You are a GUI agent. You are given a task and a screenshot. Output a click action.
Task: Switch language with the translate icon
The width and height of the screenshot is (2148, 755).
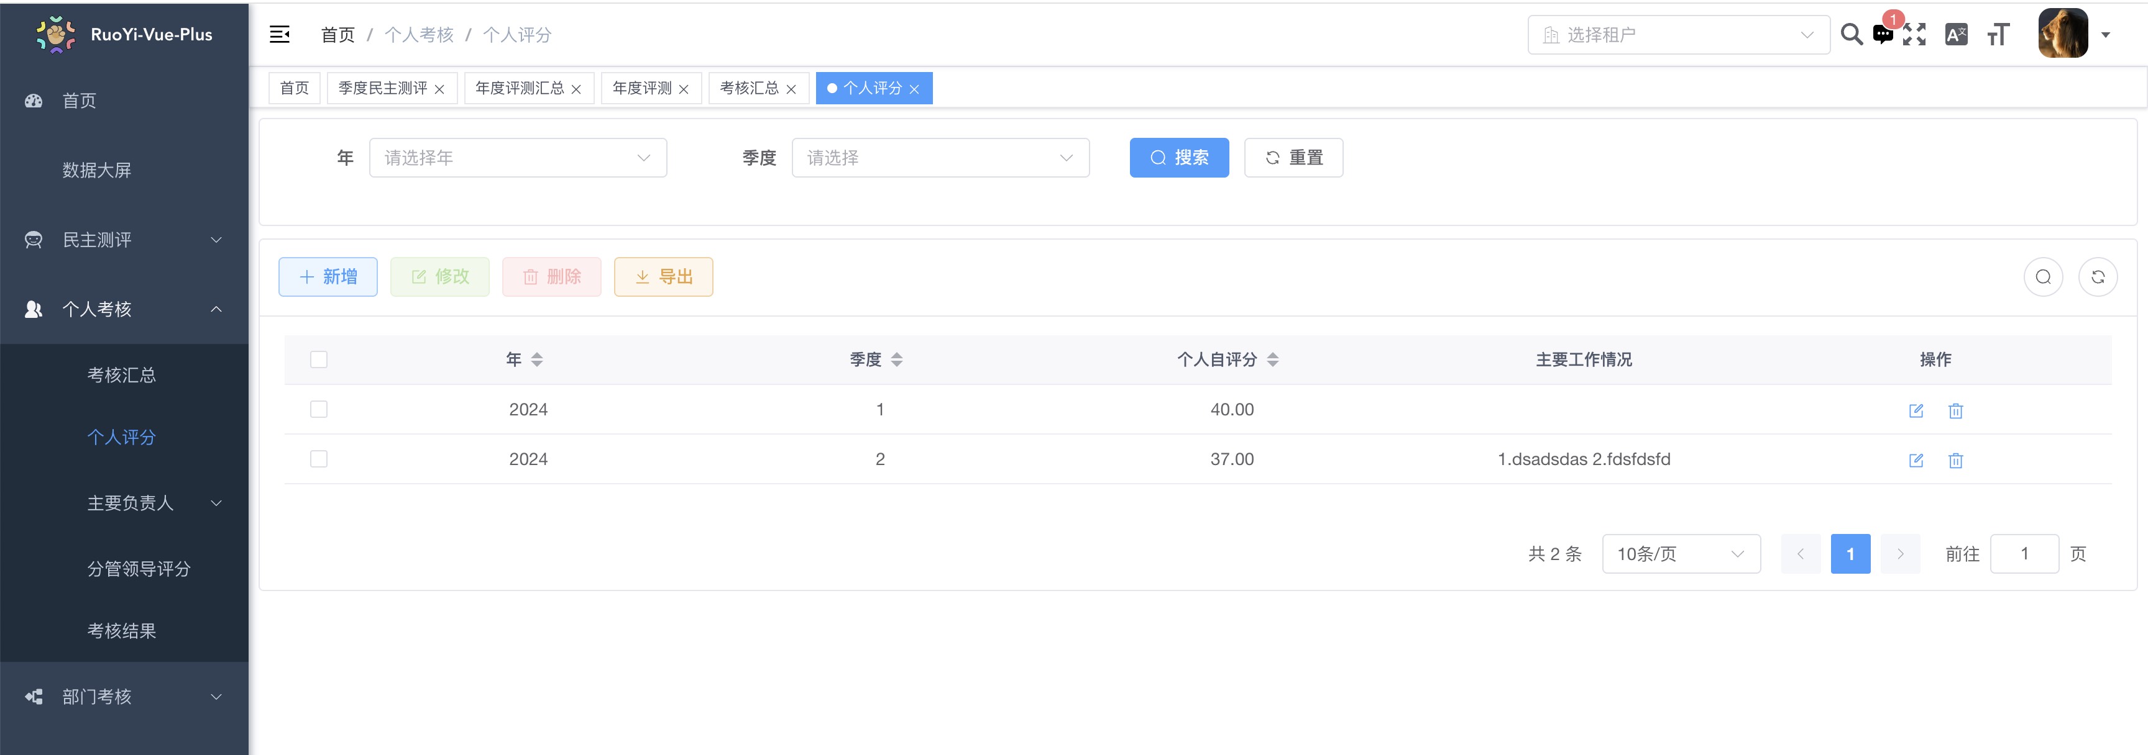[x=1955, y=34]
